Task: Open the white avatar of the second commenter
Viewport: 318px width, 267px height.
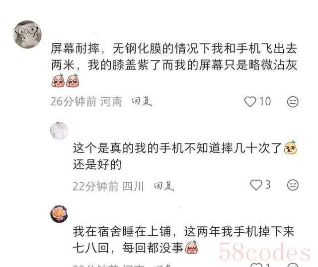Action: pos(59,131)
